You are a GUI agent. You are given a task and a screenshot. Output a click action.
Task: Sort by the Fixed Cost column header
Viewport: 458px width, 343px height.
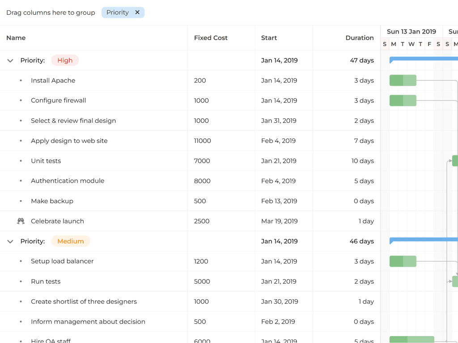pyautogui.click(x=211, y=38)
